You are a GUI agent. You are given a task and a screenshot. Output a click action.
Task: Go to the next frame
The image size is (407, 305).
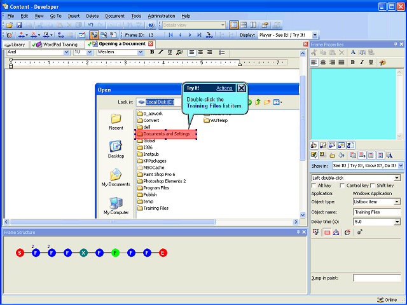coord(190,35)
